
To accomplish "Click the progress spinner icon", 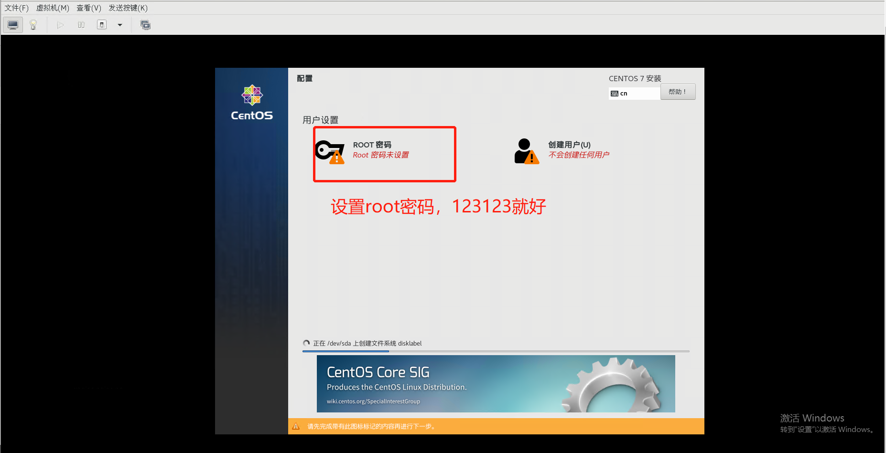I will [x=306, y=343].
